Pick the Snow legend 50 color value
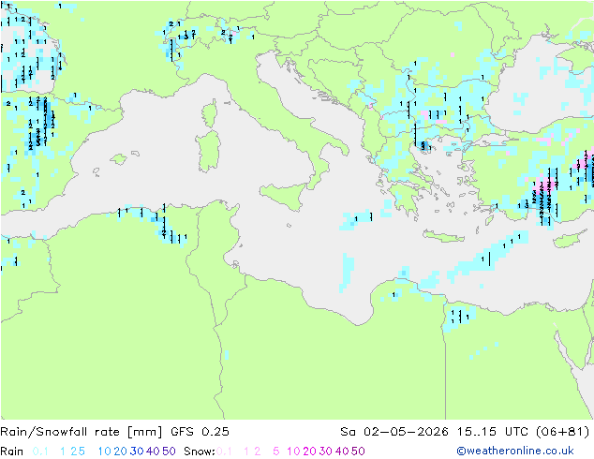The width and height of the screenshot is (594, 459). click(358, 452)
